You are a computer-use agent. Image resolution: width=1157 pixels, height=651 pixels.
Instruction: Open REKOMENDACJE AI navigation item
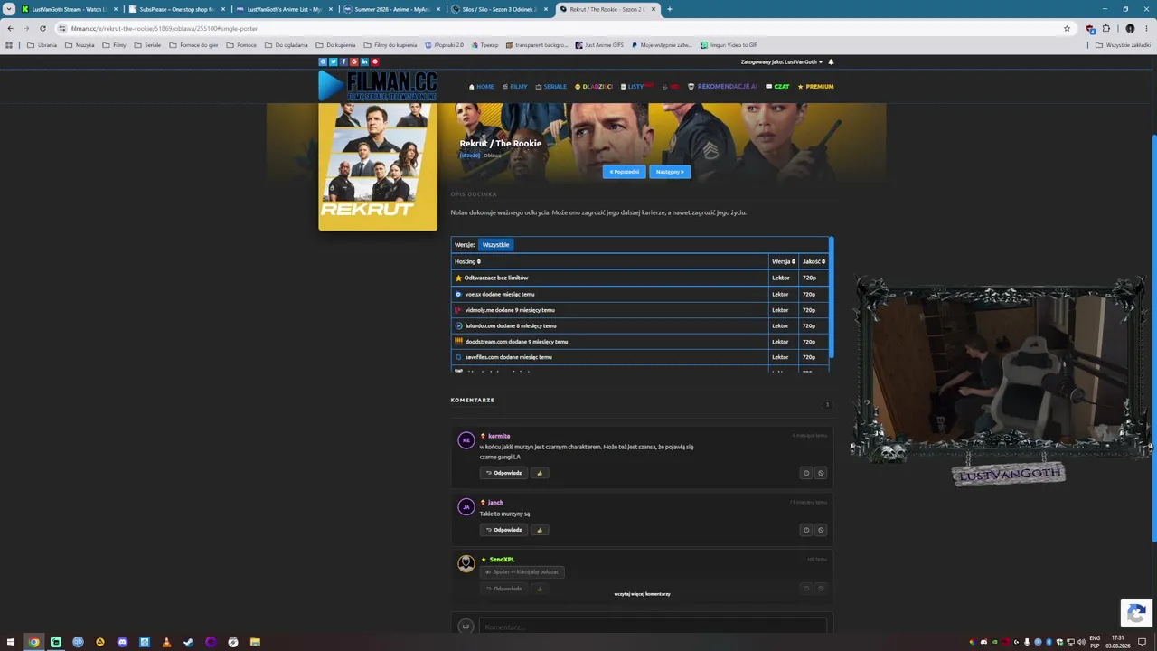[723, 87]
